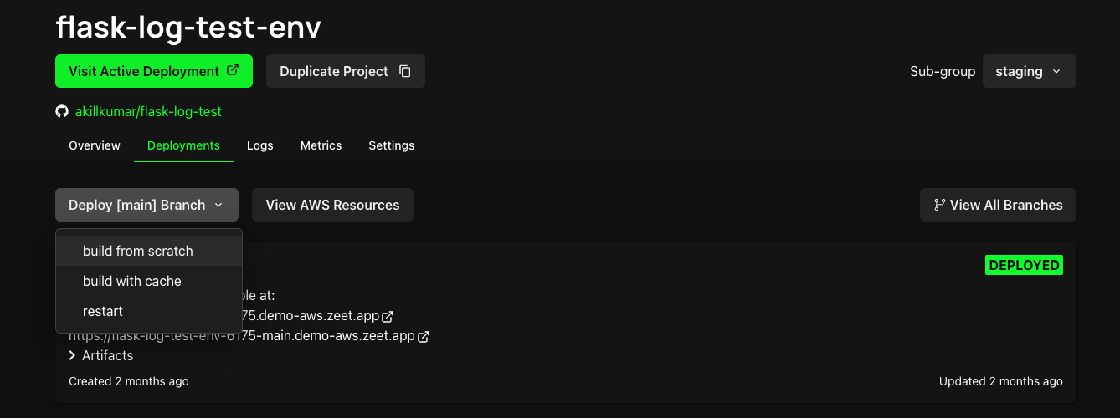The width and height of the screenshot is (1120, 418).
Task: Open the Logs tab
Action: [260, 145]
